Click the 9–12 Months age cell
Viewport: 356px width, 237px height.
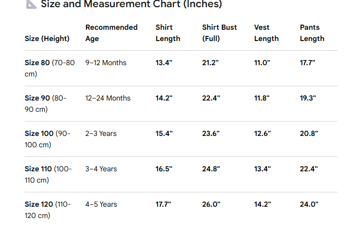[106, 63]
